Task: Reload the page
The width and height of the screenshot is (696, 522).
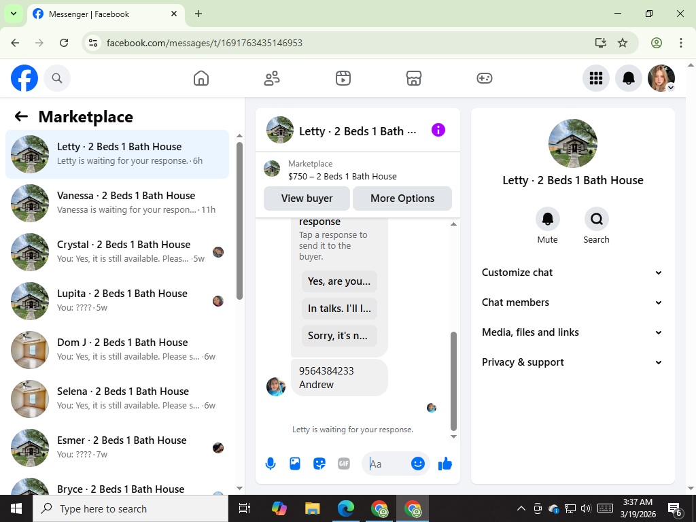Action: (x=64, y=43)
